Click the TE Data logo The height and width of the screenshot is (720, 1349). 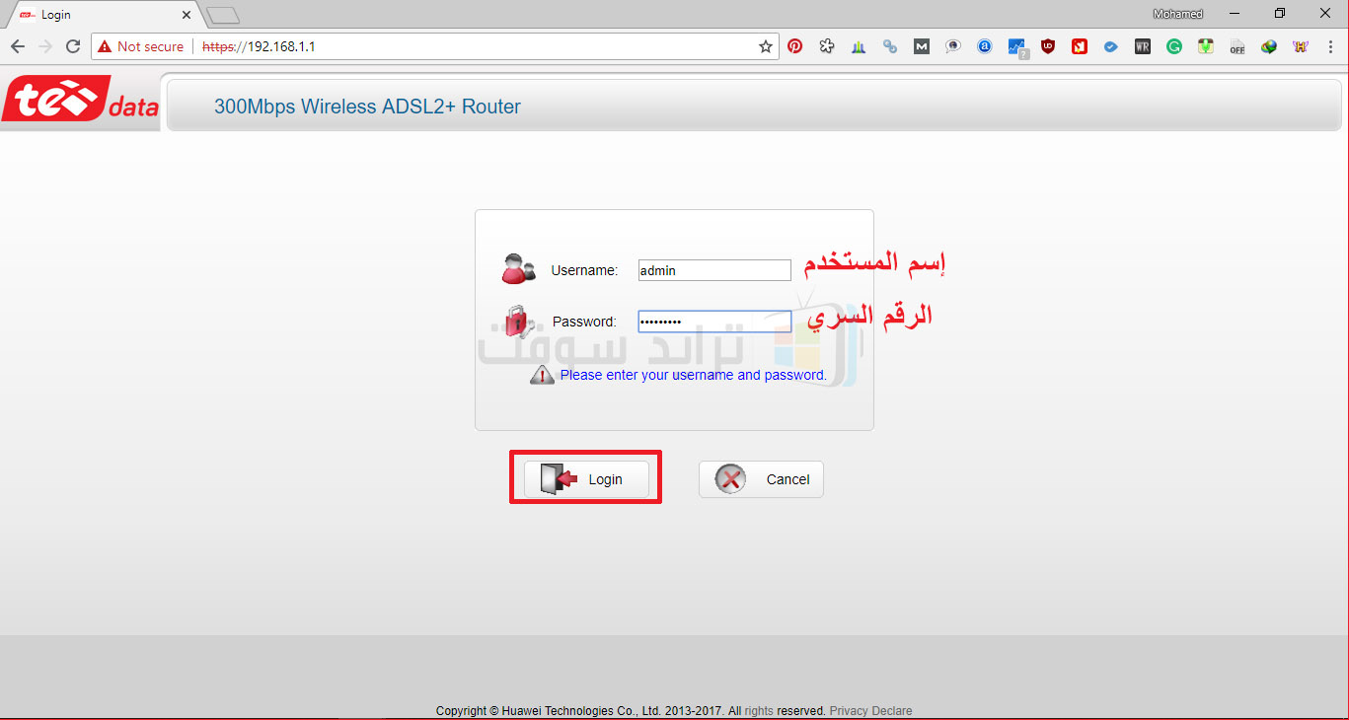click(x=81, y=102)
